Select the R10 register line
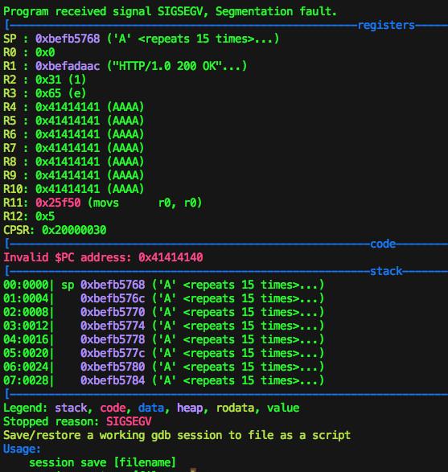This screenshot has width=448, height=472. [73, 189]
